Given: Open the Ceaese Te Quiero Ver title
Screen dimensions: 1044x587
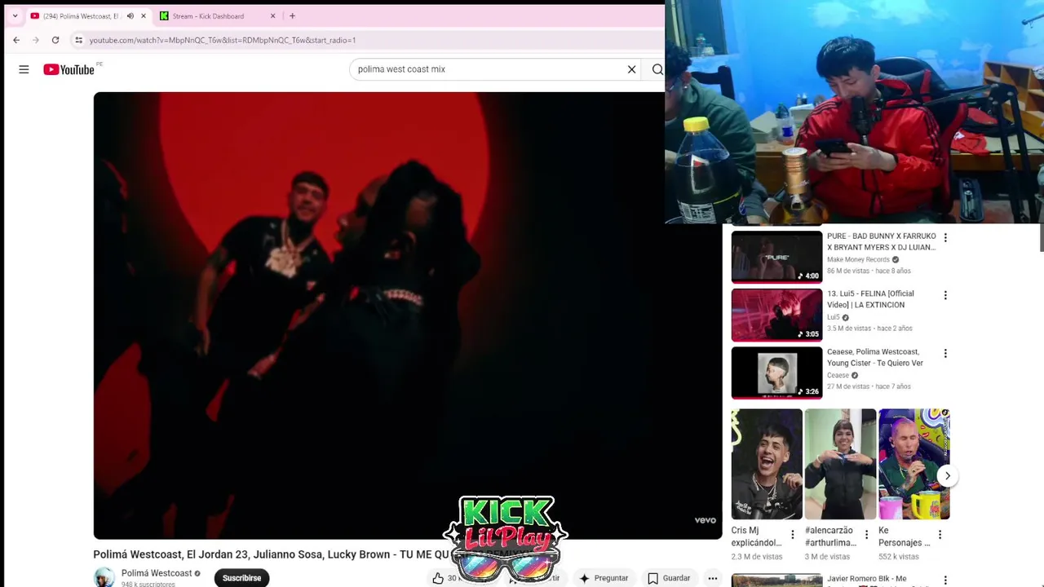Looking at the screenshot, I should (x=875, y=357).
